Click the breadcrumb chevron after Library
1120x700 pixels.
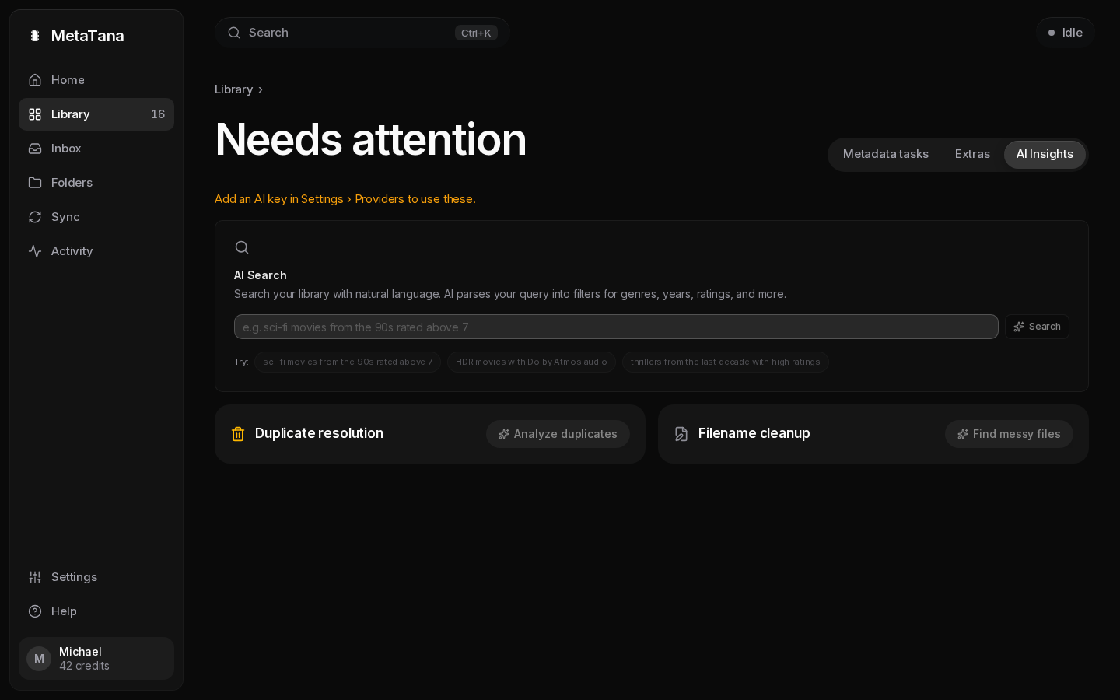pyautogui.click(x=261, y=89)
